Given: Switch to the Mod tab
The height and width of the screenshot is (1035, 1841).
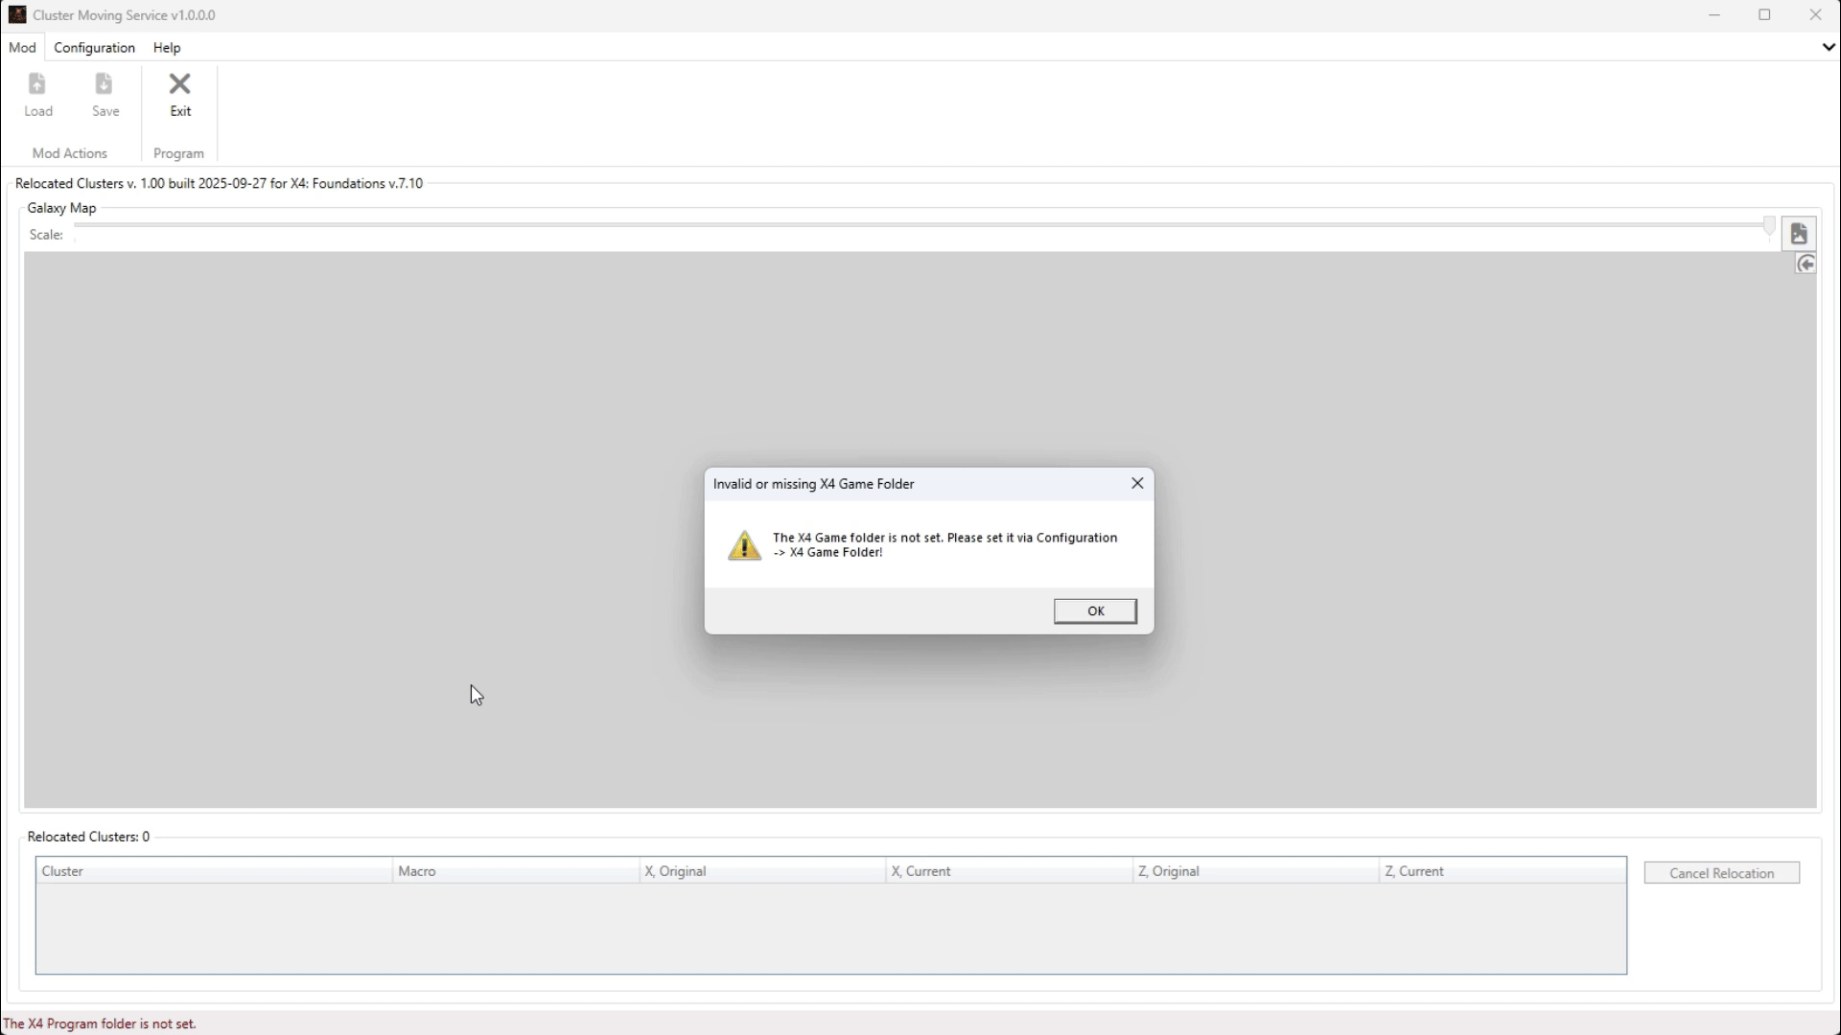Looking at the screenshot, I should coord(22,47).
